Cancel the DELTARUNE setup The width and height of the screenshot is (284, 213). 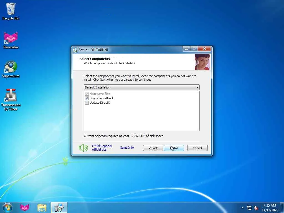coord(197,148)
